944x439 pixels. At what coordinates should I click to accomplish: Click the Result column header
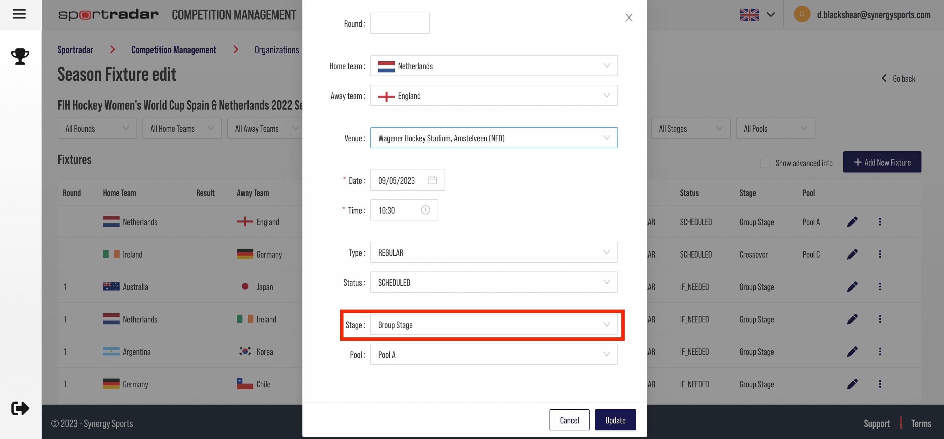click(205, 193)
